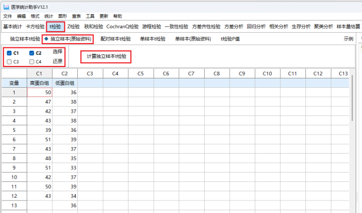Click the 选择 button

point(58,52)
